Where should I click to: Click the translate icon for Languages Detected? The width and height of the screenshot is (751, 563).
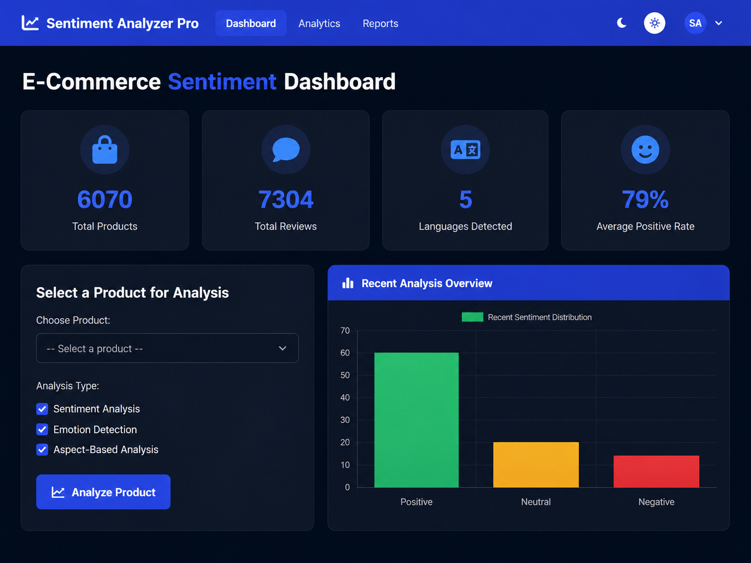(465, 150)
